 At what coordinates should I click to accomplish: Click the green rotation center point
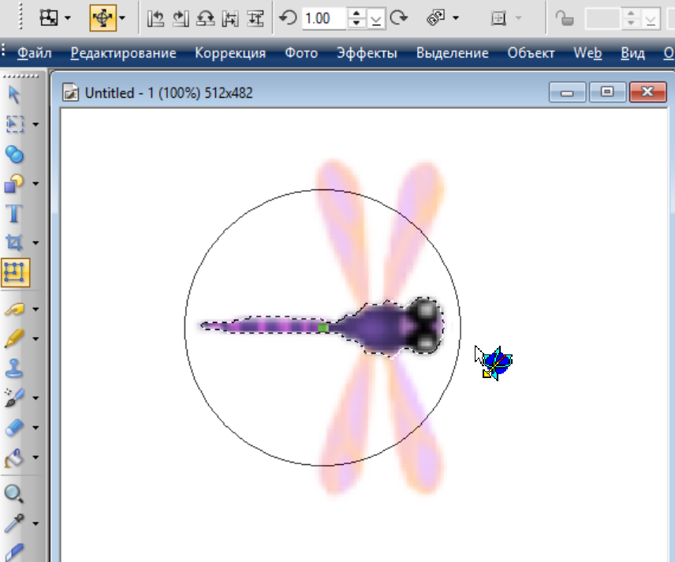coord(323,328)
